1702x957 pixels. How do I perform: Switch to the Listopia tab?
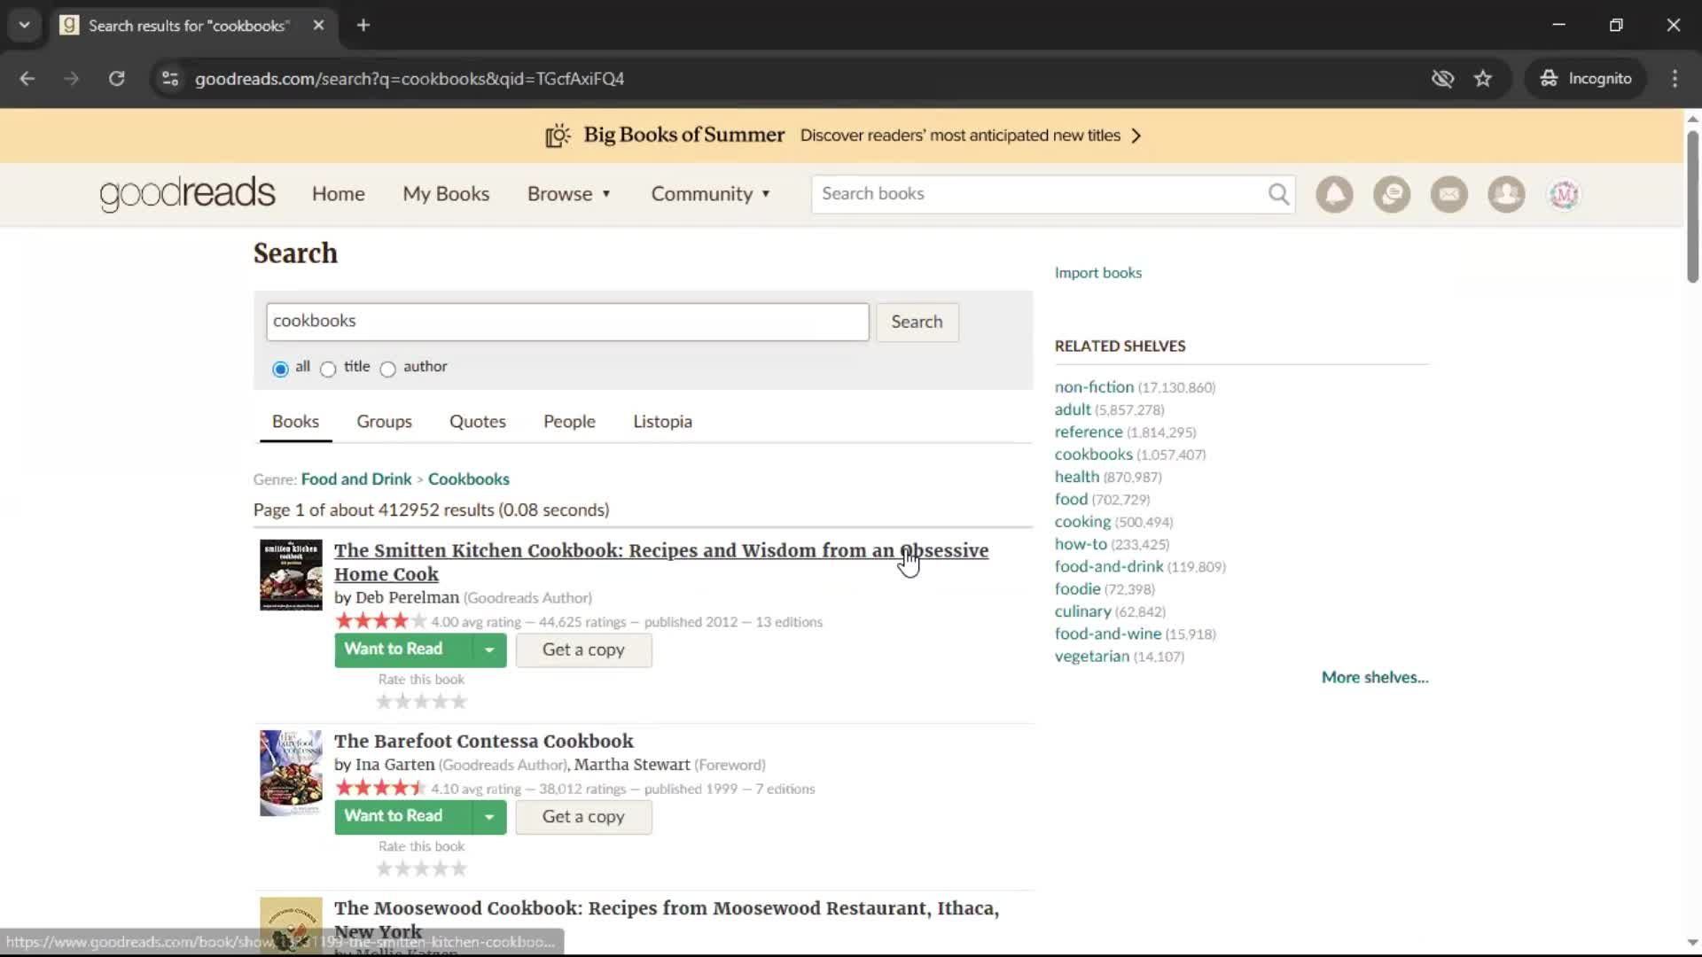[662, 422]
